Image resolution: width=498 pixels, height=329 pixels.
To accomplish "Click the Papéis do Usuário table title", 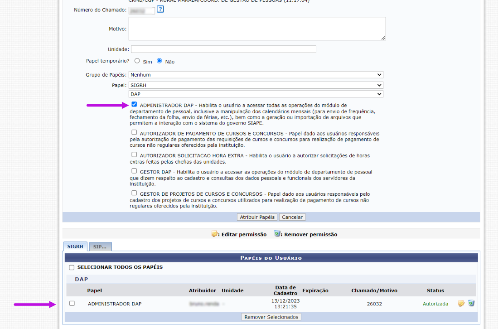I will pos(271,258).
